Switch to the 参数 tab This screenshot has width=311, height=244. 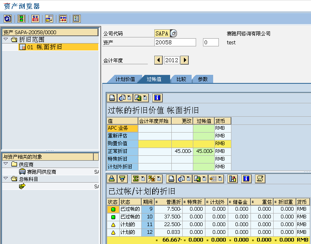click(203, 79)
